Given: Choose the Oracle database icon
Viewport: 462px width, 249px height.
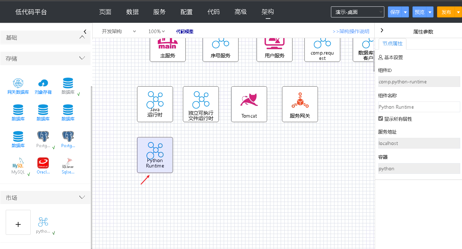Looking at the screenshot, I should pyautogui.click(x=43, y=163).
